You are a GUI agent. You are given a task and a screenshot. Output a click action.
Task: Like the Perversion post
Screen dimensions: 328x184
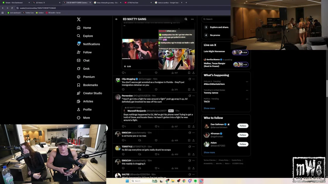coord(156,126)
